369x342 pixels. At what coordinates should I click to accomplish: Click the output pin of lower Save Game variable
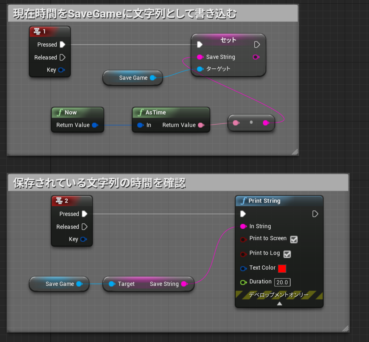79,284
